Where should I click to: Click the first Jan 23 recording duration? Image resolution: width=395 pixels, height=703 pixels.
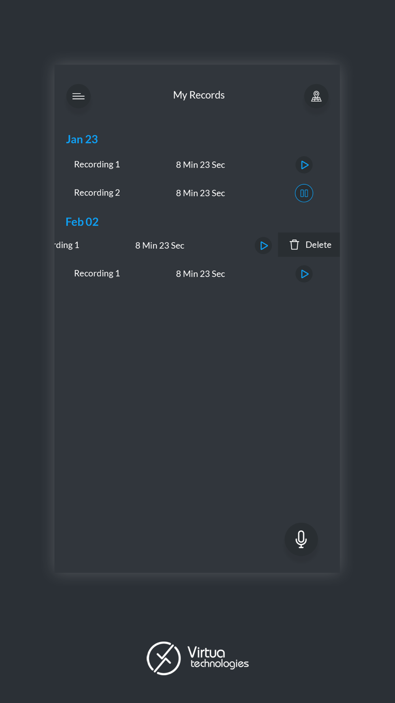[200, 165]
